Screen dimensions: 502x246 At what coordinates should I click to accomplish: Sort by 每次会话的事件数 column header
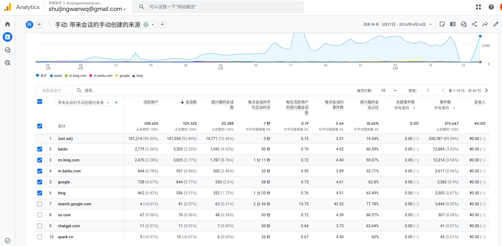(334, 105)
